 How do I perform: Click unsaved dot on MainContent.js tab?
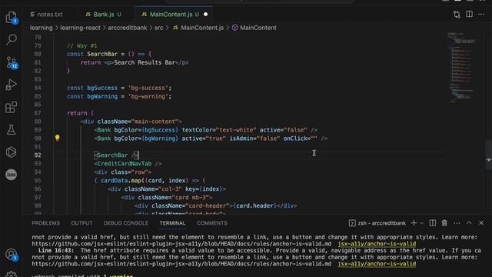coord(205,15)
